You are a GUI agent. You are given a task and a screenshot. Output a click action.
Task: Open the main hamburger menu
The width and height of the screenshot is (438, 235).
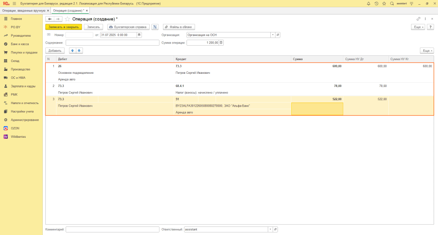[14, 3]
